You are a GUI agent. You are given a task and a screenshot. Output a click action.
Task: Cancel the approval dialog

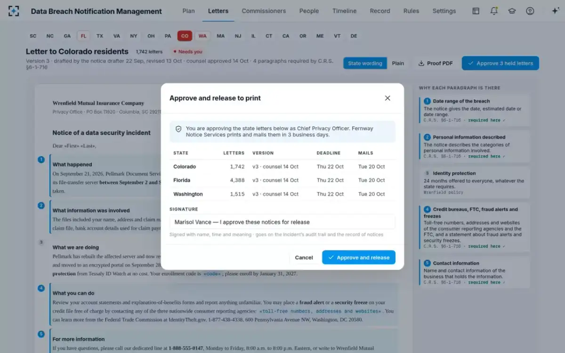tap(304, 257)
